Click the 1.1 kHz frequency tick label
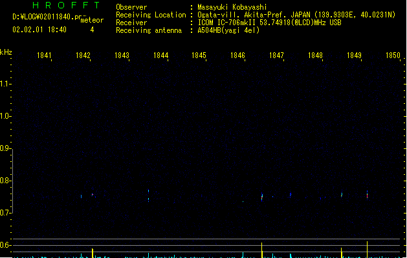Image resolution: width=407 pixels, height=258 pixels. click(5, 84)
